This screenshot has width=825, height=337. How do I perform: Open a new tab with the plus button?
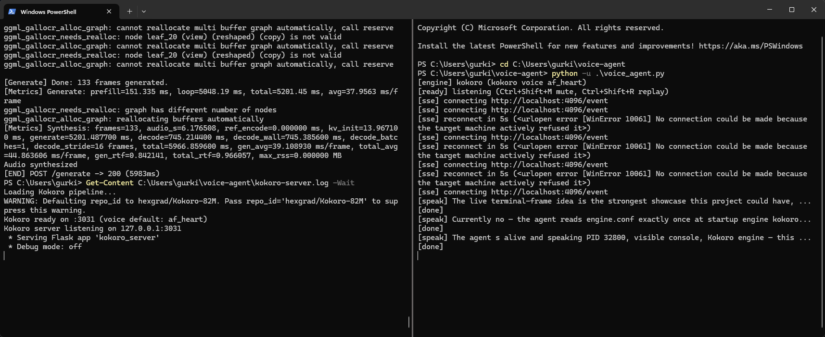[129, 11]
